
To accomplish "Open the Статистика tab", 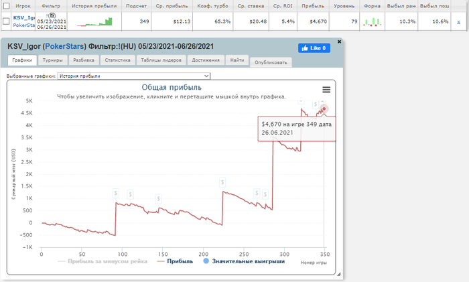I will [117, 60].
